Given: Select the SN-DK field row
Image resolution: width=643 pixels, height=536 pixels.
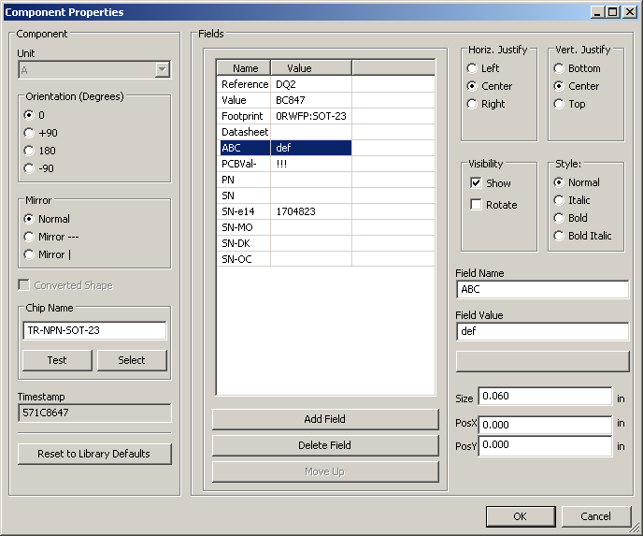Looking at the screenshot, I should 325,243.
